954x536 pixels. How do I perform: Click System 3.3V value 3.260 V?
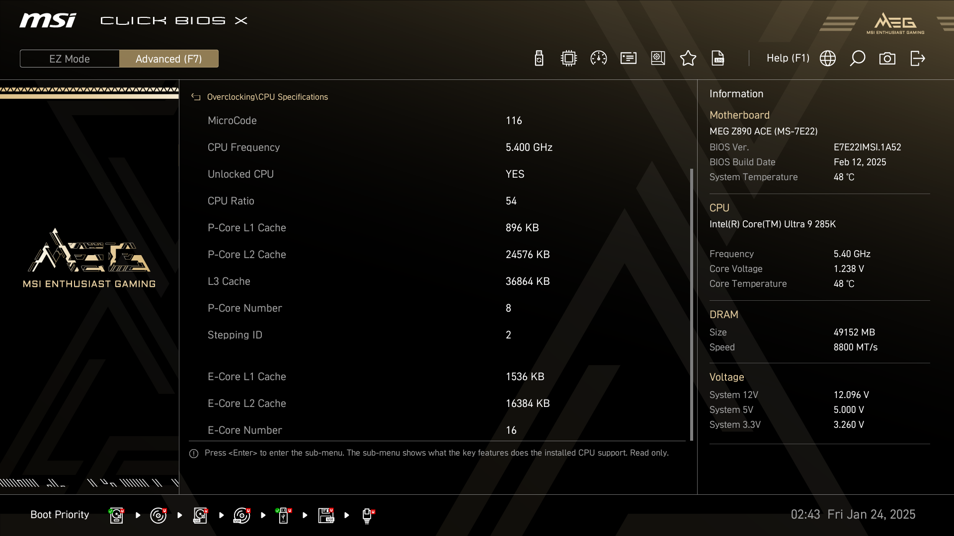[x=849, y=425]
